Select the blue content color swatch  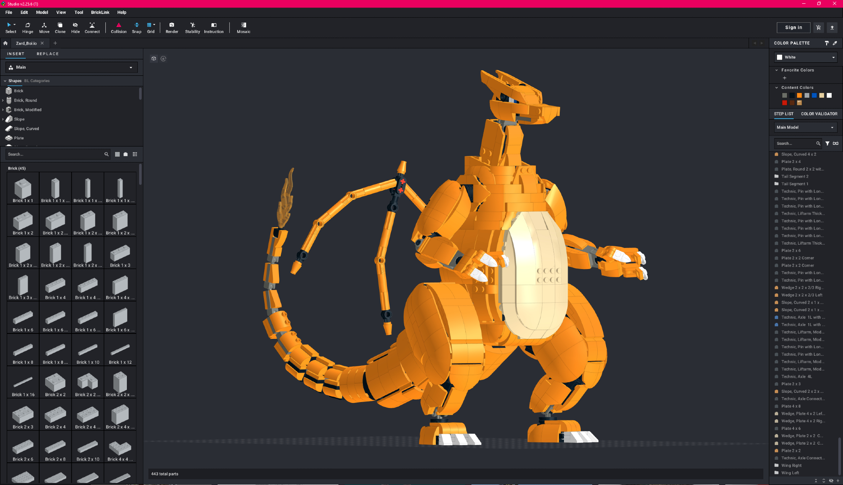[x=814, y=96]
